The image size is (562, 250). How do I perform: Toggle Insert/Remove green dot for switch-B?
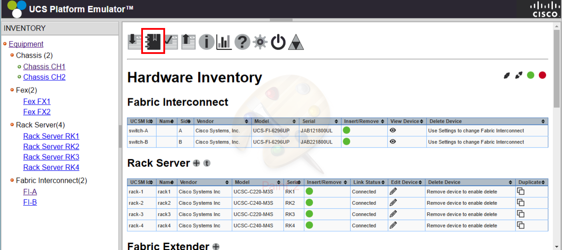tap(347, 141)
